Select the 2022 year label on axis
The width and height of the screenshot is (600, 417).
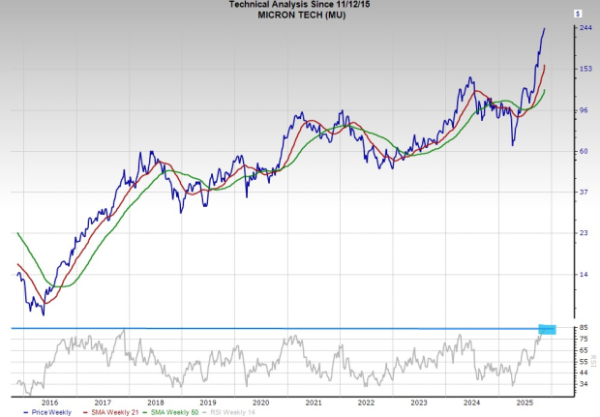[366, 401]
